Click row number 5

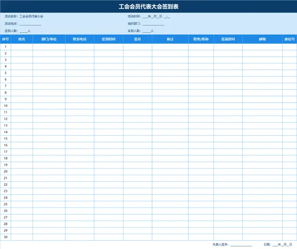coord(6,73)
